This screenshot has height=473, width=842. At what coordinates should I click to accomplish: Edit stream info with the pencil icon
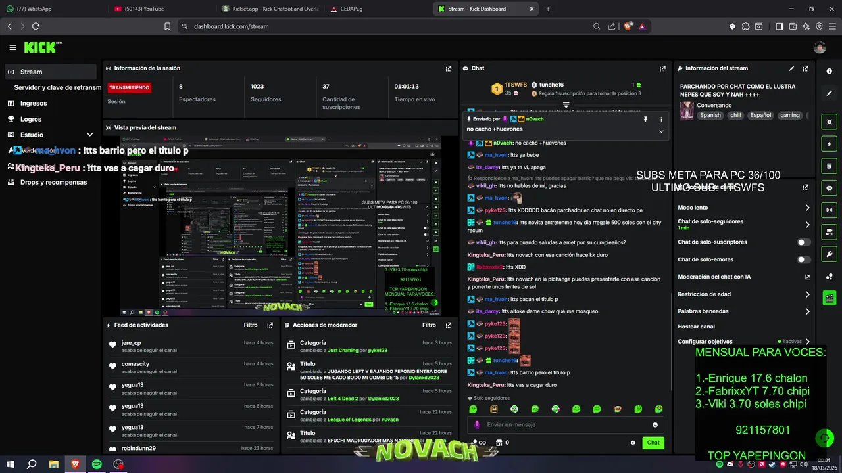pos(791,68)
